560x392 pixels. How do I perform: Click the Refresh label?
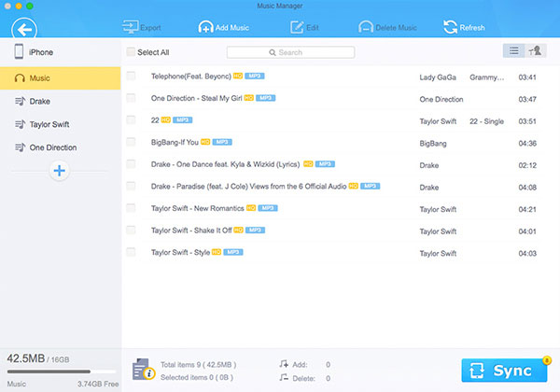pyautogui.click(x=472, y=27)
